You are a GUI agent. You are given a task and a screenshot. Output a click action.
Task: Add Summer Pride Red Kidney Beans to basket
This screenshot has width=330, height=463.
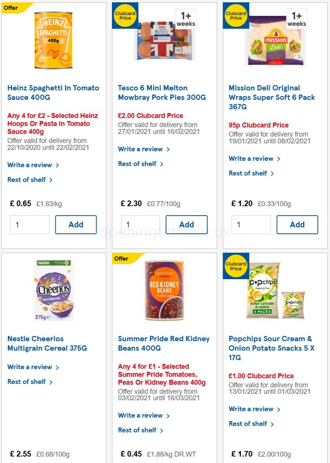point(187,461)
